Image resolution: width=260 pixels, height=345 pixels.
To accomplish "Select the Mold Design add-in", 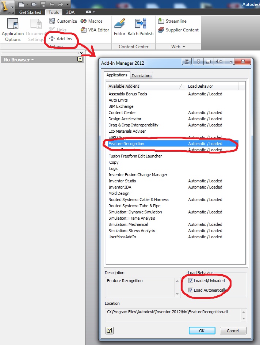I will (173, 193).
